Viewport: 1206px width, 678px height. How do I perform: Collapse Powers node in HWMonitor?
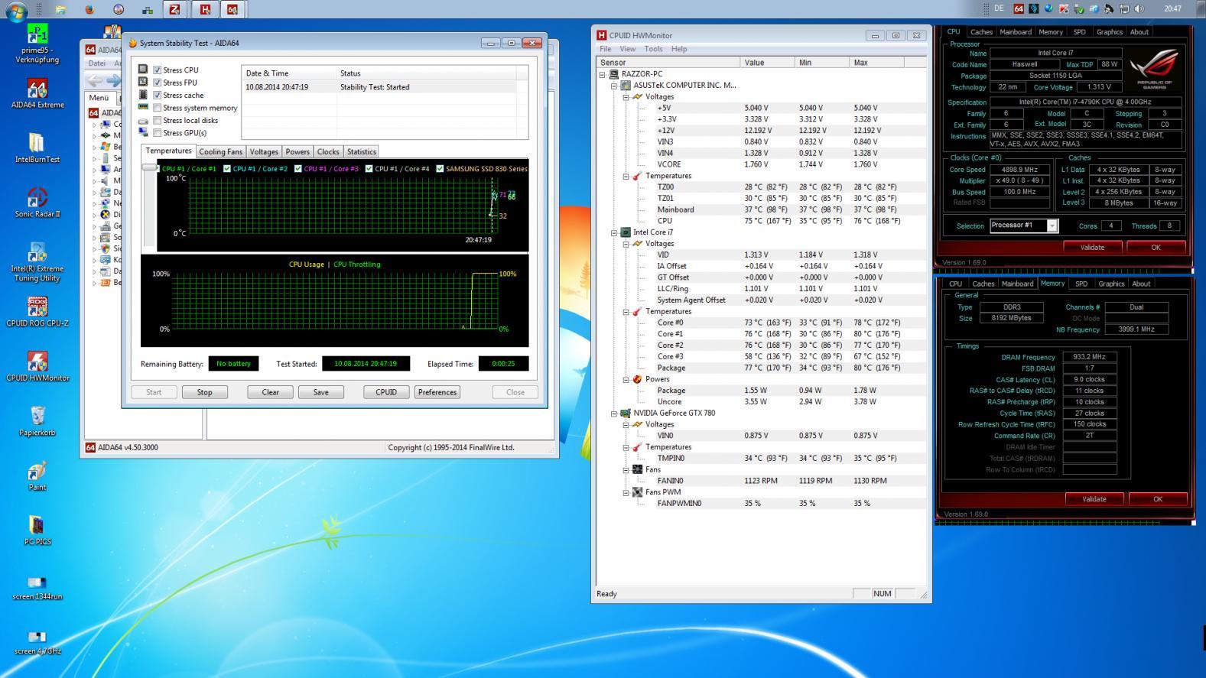point(625,379)
